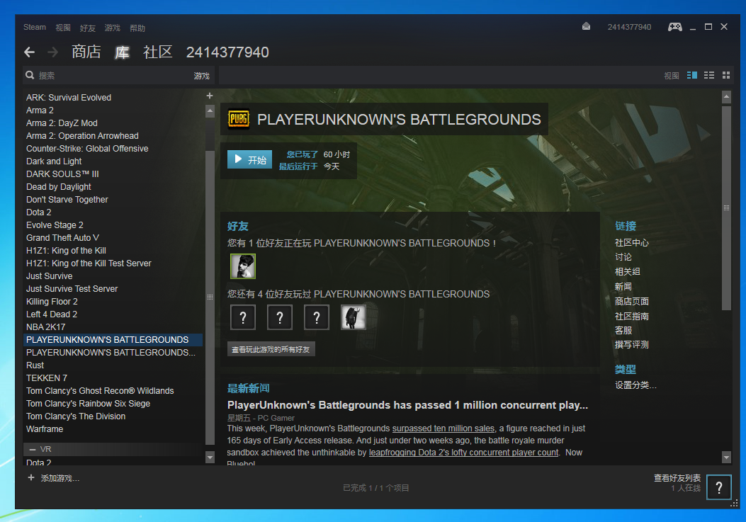Open the 'surpassed ten million sales' link
Image resolution: width=746 pixels, height=522 pixels.
click(x=443, y=429)
